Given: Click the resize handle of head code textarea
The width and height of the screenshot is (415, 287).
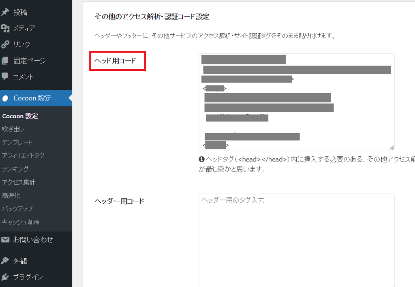Looking at the screenshot, I should pos(391,148).
